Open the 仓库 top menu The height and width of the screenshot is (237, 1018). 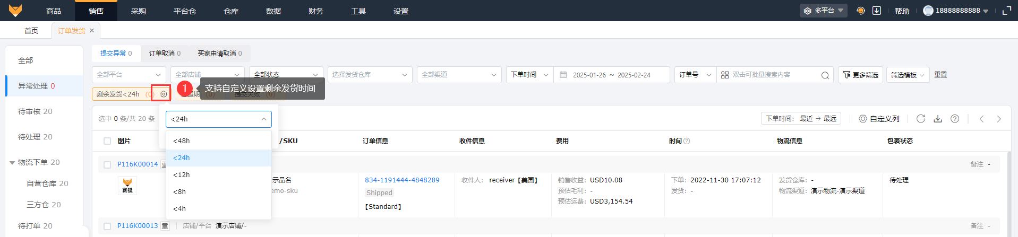point(231,11)
